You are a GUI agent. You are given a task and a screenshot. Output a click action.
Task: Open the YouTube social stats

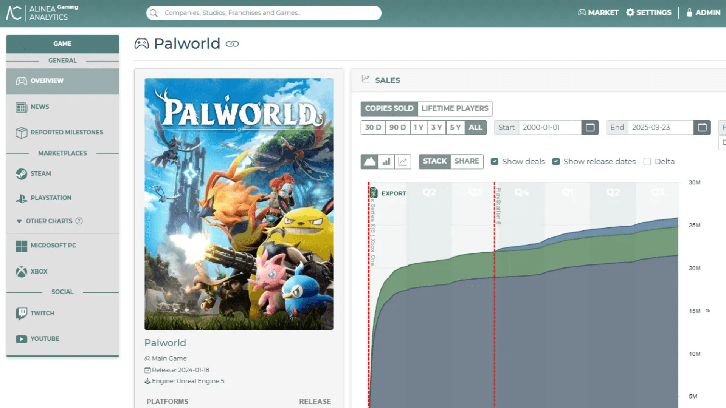tap(44, 338)
